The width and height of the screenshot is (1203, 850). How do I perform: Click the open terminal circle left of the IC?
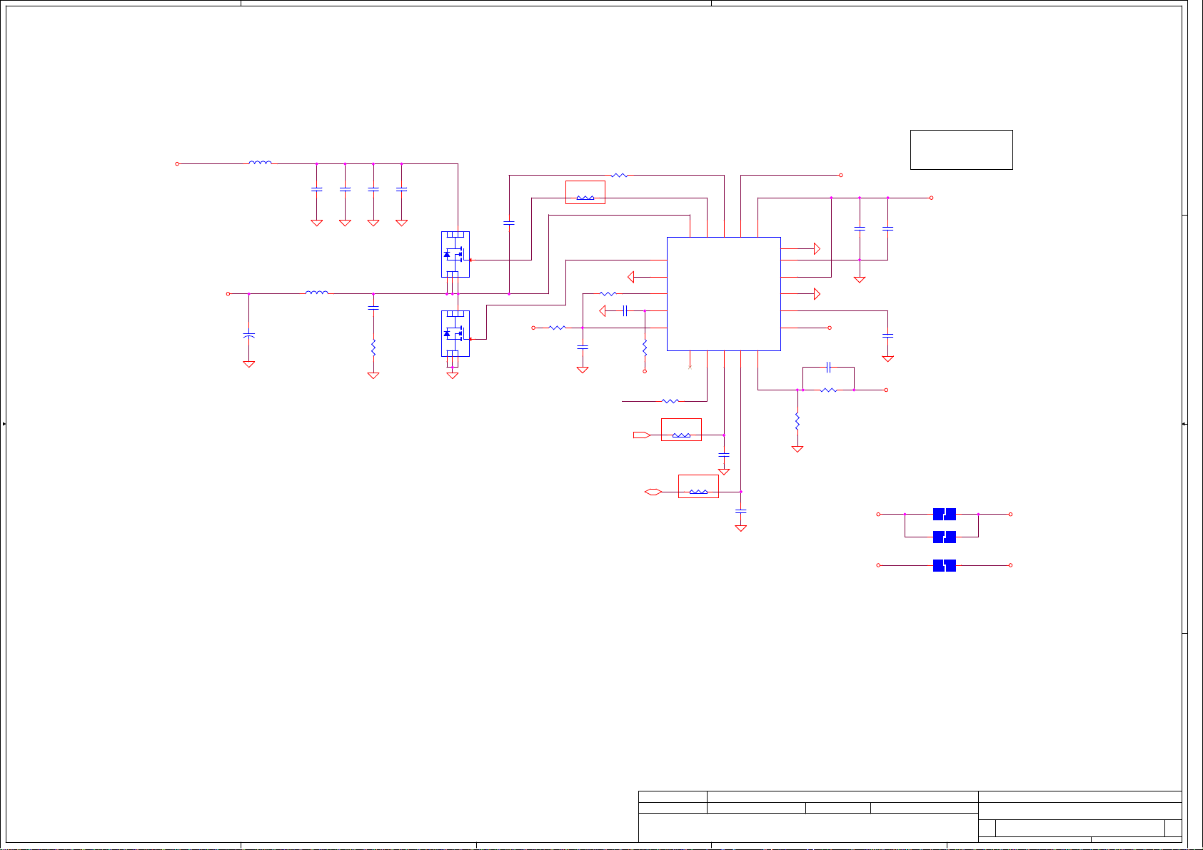point(533,328)
